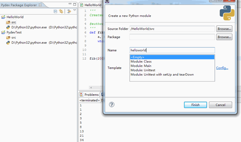The image size is (241, 142).
Task: Click the console output value 34
Action: pyautogui.click(x=82, y=140)
